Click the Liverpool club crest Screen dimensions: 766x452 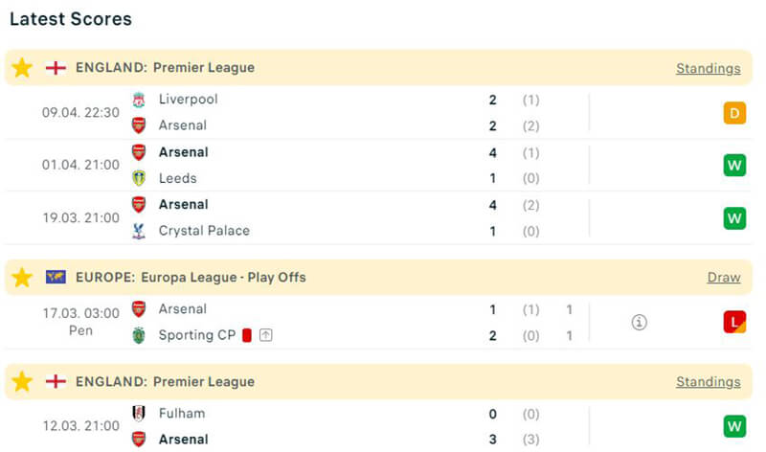point(139,100)
